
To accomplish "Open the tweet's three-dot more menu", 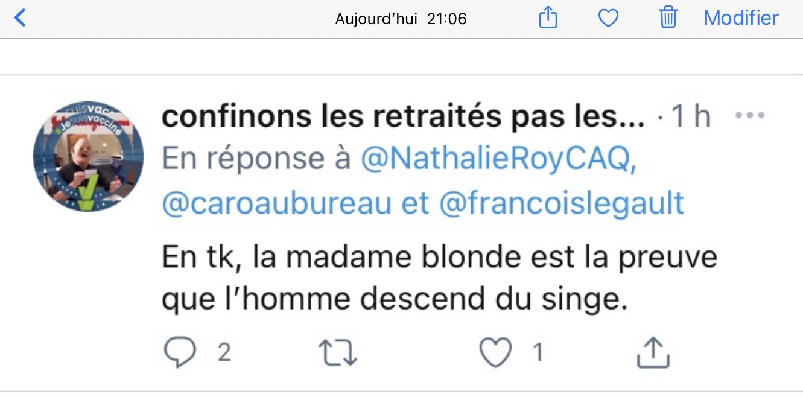I will (748, 115).
